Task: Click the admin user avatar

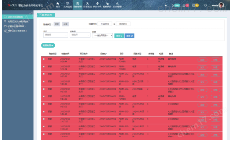Action: point(221,5)
